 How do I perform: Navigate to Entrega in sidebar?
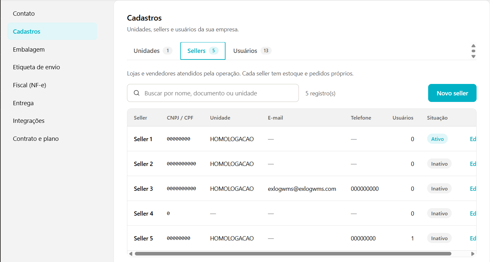pos(52,103)
